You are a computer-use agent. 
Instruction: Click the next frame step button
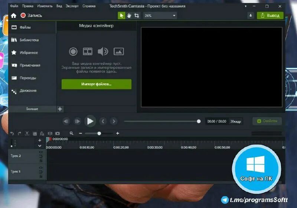77,121
